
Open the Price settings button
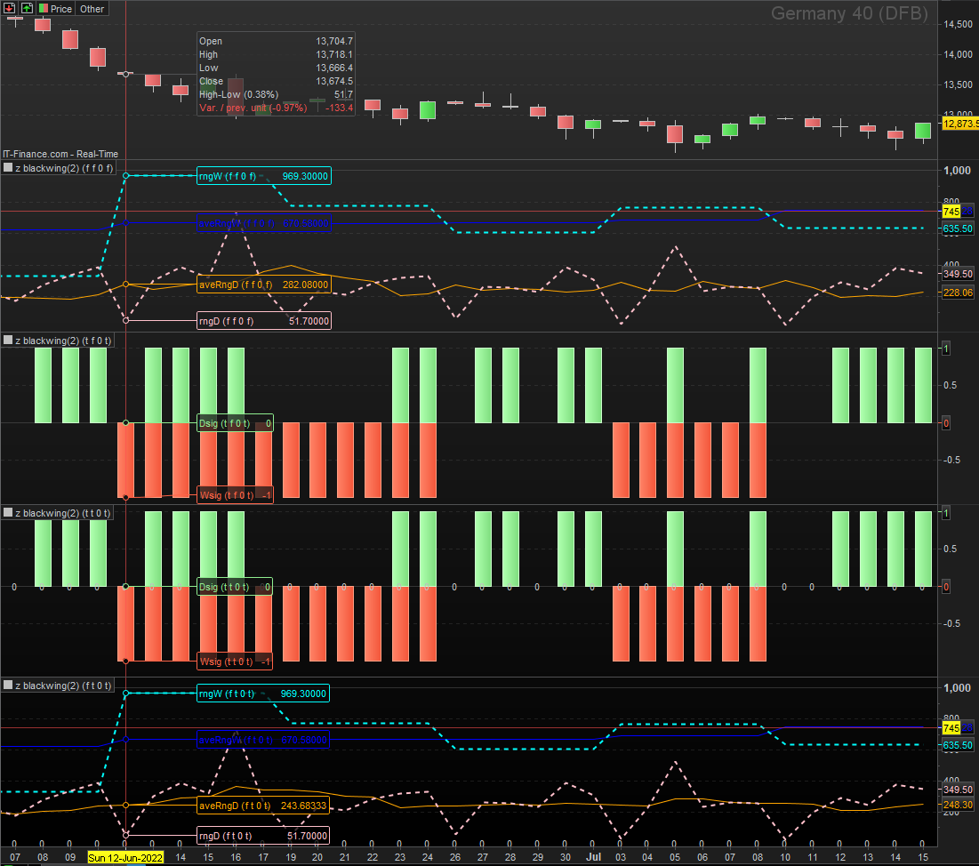pyautogui.click(x=56, y=9)
